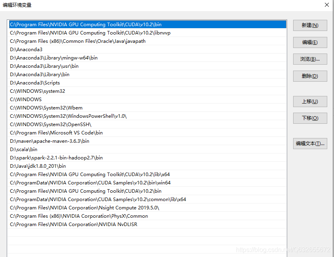The width and height of the screenshot is (334, 257).
Task: Select the apache-maven-3.6.3\bin entry
Action: point(148,141)
